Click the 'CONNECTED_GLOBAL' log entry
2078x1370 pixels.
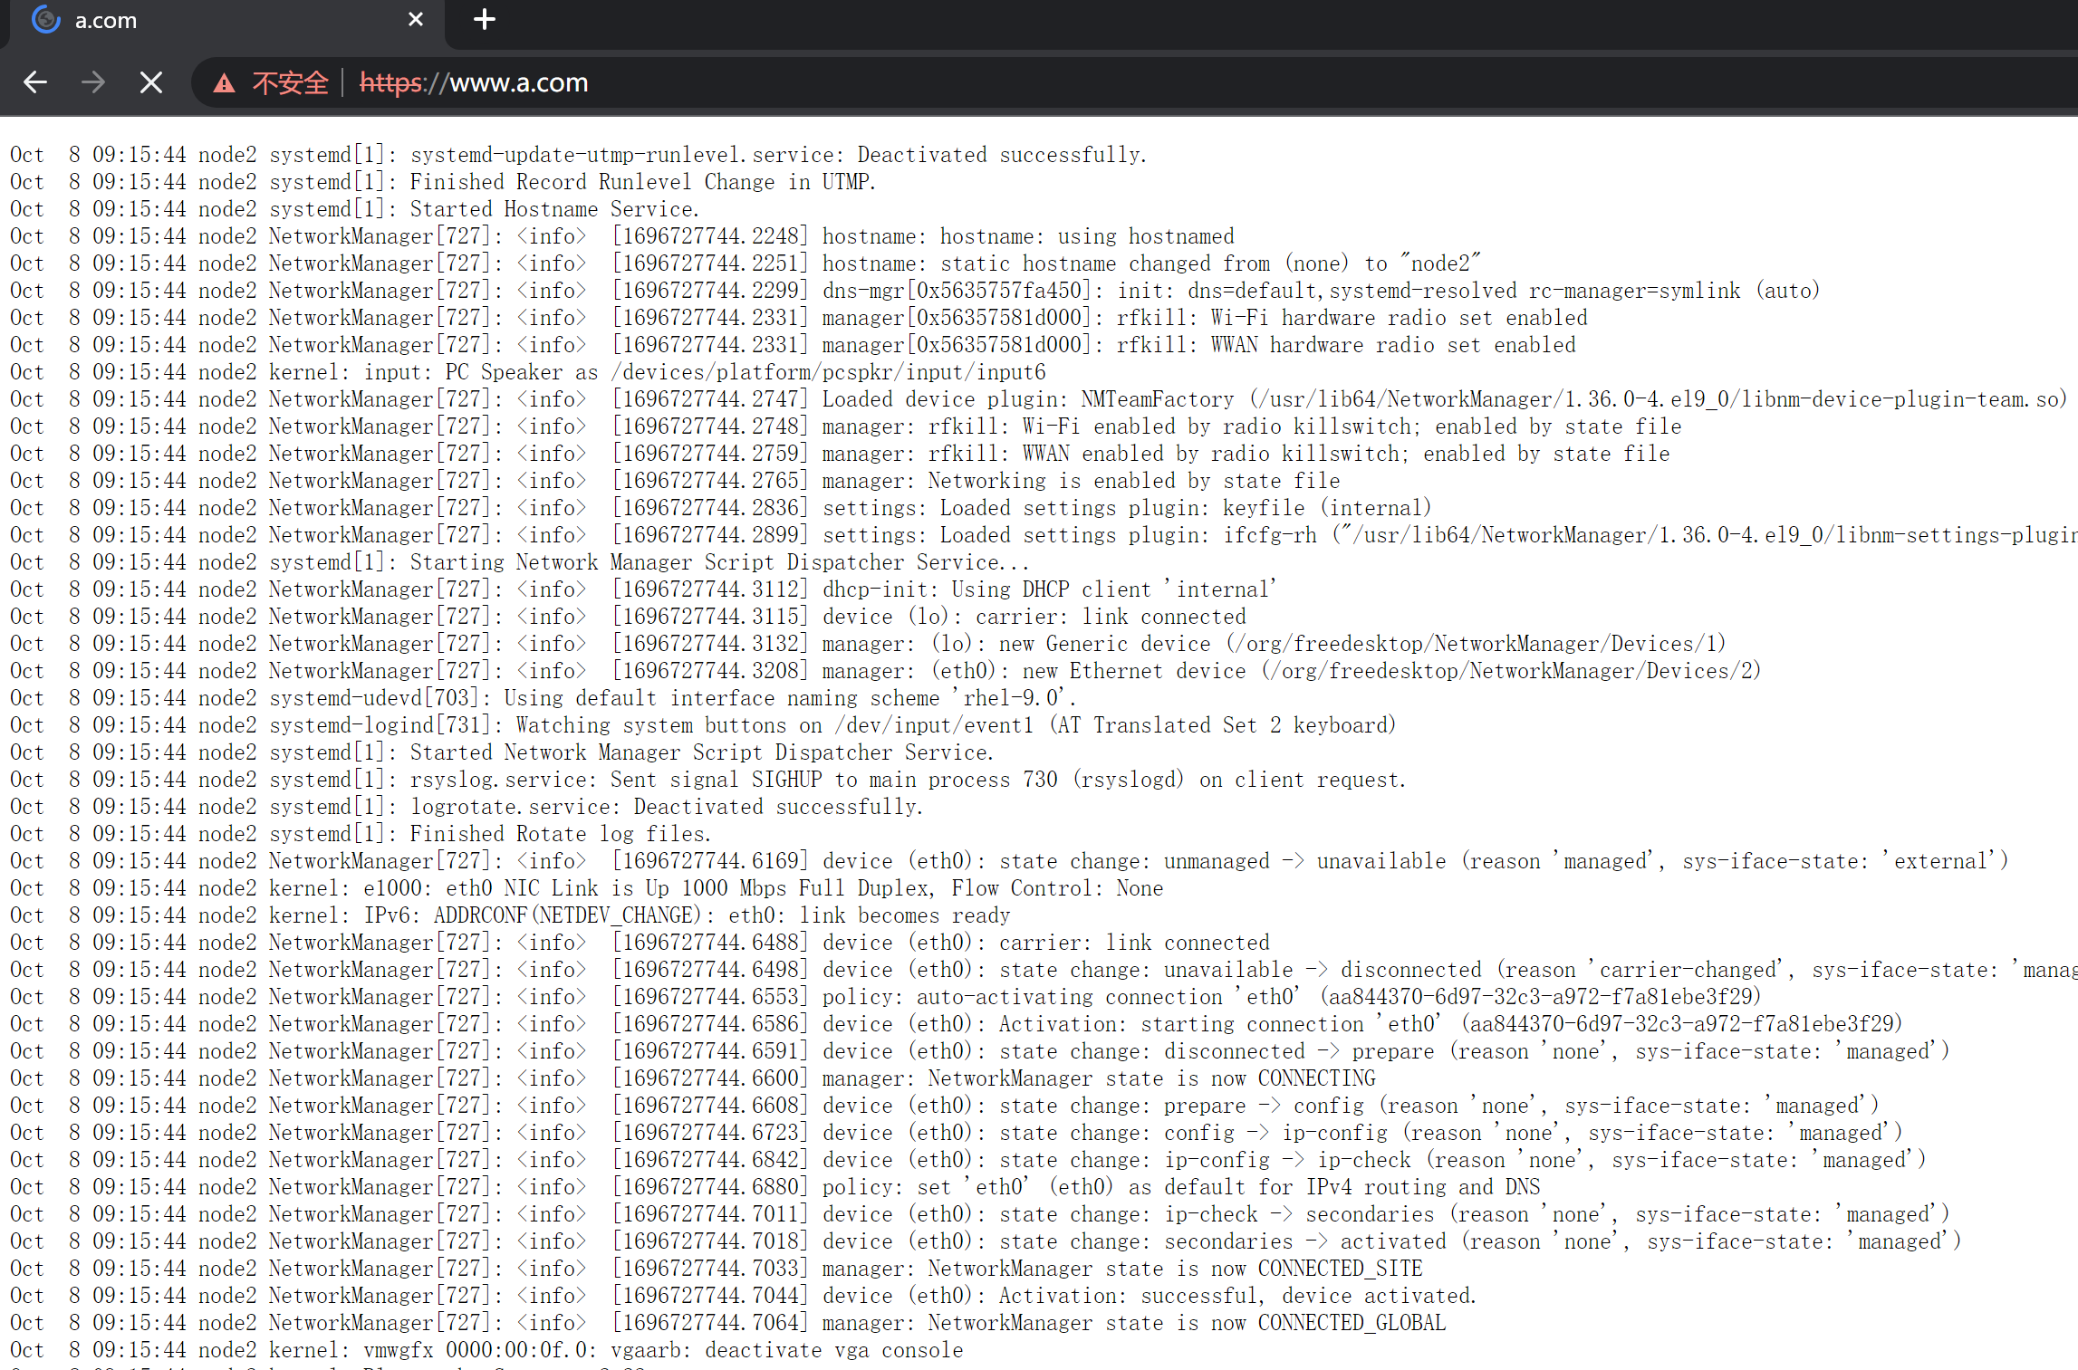point(1351,1323)
